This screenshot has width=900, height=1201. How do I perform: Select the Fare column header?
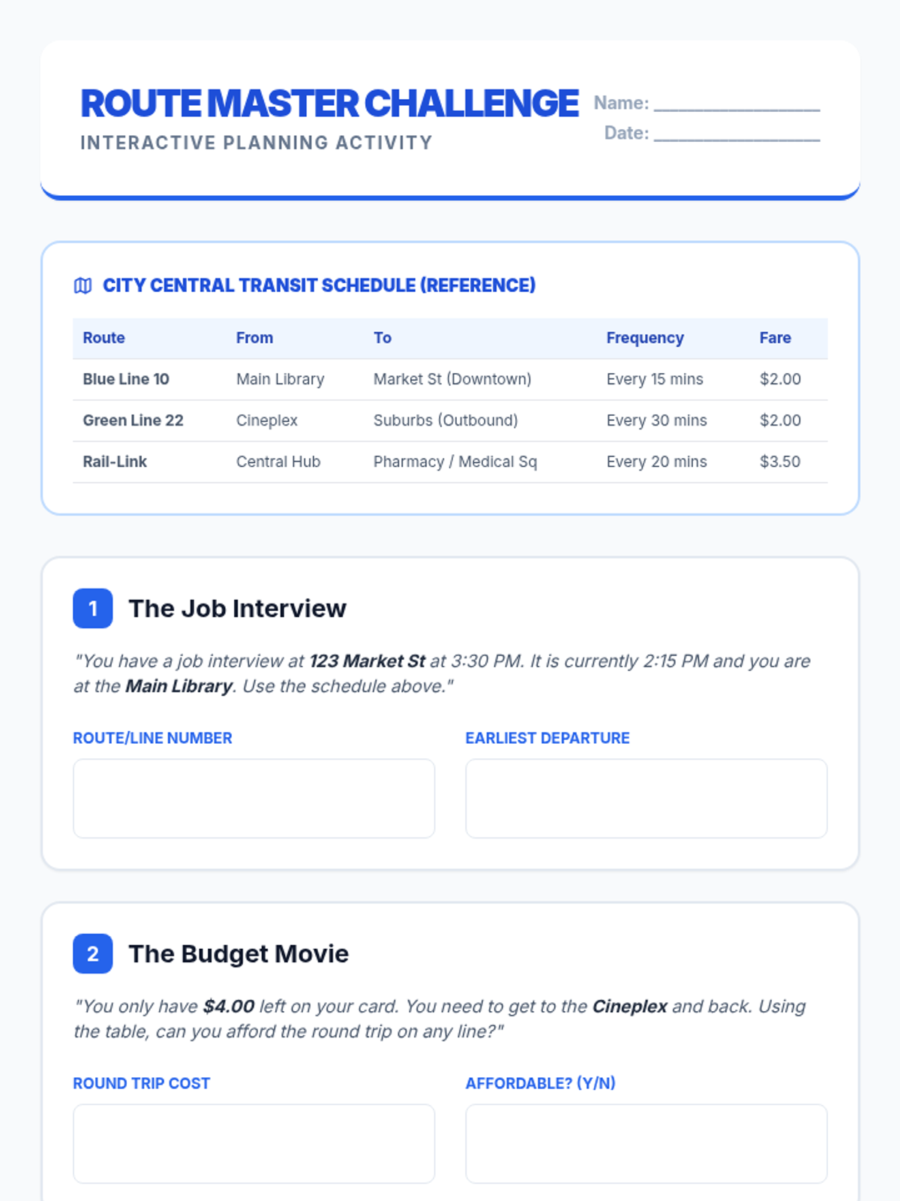pos(775,338)
